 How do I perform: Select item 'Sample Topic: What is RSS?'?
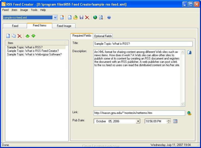36,47
